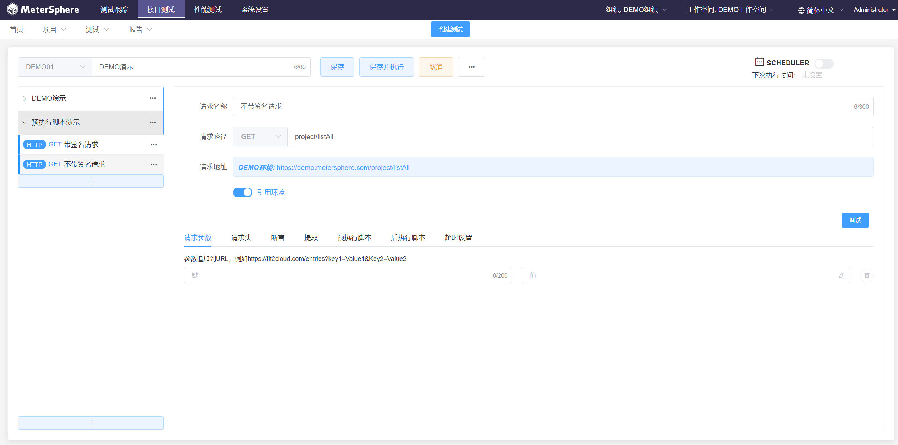Viewport: 898px width, 445px height.
Task: Turn off the 引用环境 toggle
Action: click(x=243, y=192)
